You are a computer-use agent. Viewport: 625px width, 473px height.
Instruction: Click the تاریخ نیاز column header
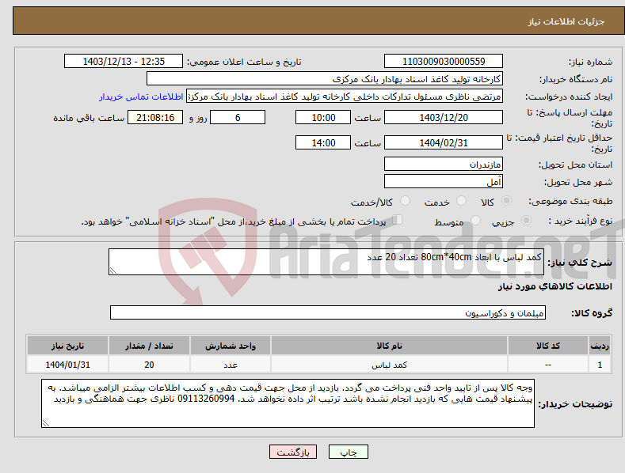point(68,346)
